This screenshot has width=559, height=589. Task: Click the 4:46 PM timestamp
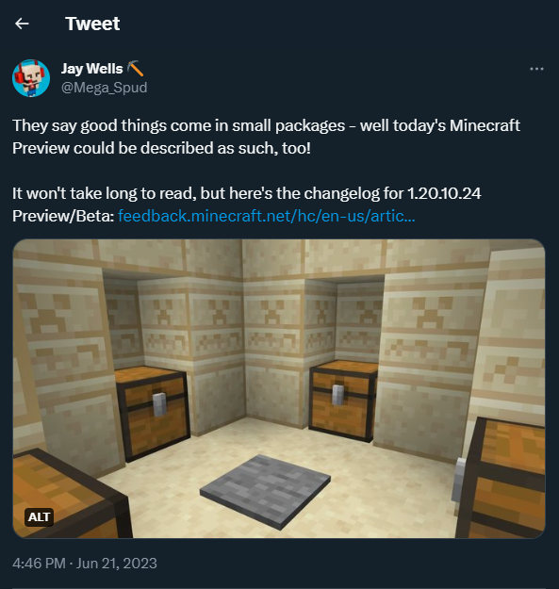click(39, 563)
